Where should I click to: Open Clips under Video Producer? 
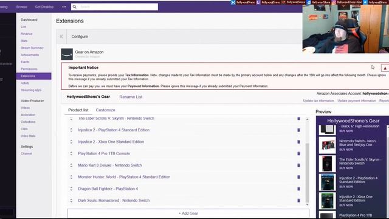[24, 129]
